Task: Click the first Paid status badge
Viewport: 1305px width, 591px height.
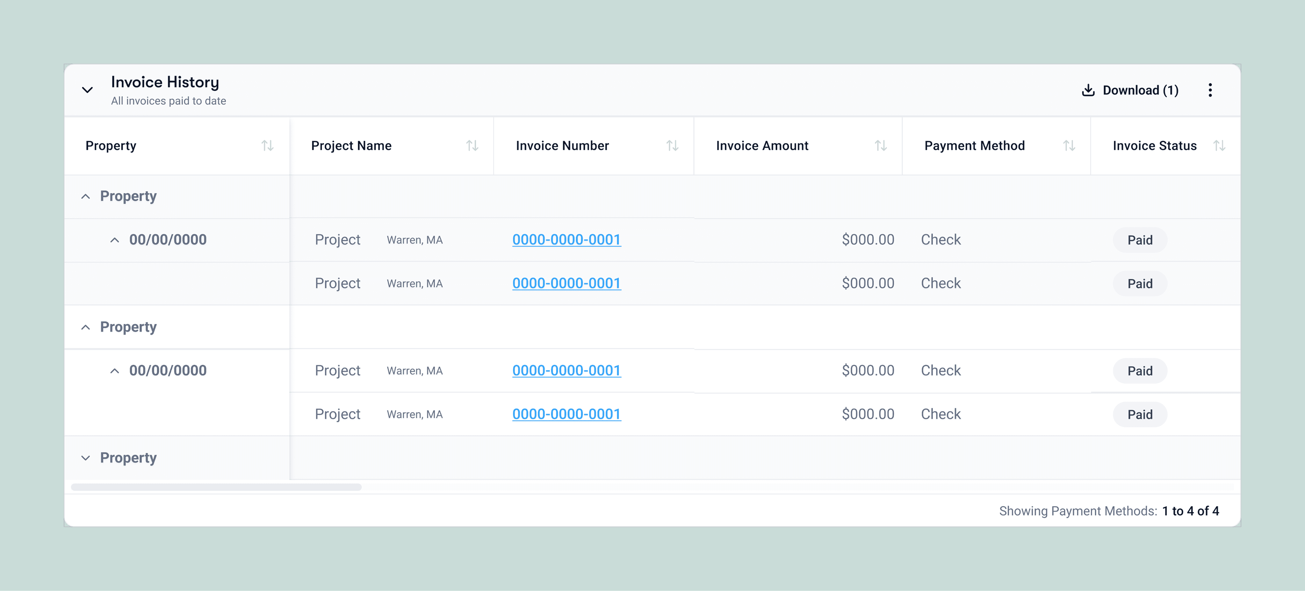Action: 1139,240
